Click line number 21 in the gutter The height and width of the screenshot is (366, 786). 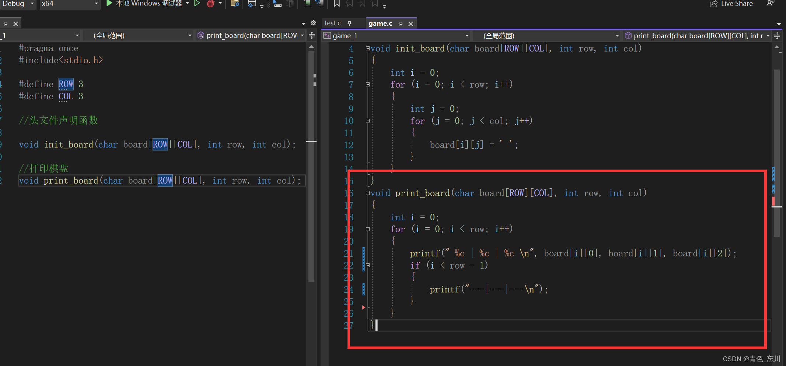[349, 253]
